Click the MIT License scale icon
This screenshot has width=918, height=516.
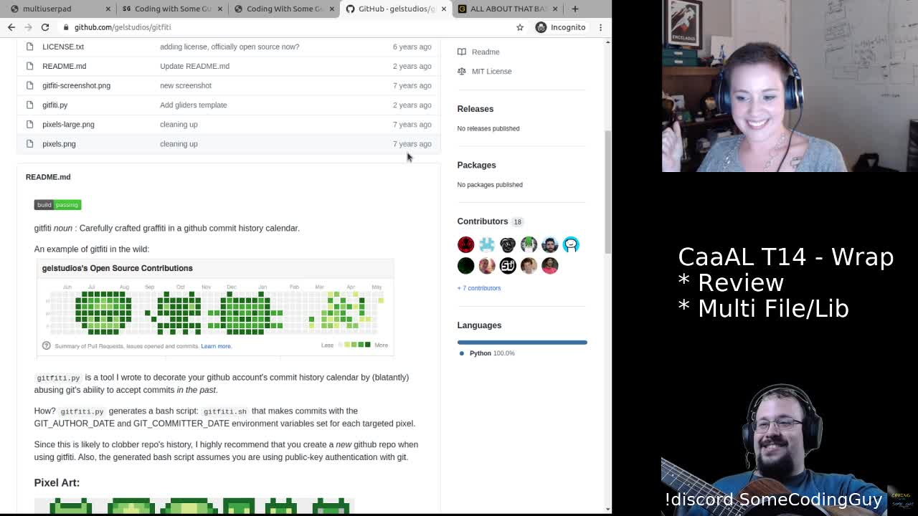pos(462,71)
